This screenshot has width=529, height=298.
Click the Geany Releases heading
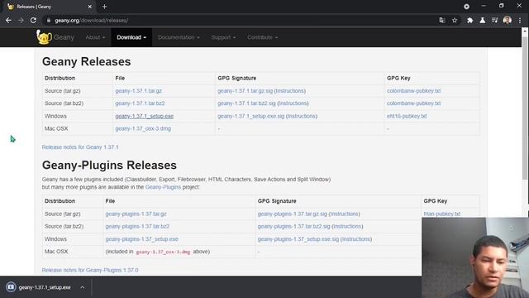pos(86,61)
